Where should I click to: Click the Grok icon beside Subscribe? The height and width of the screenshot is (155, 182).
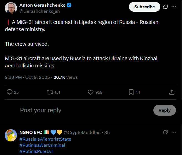pos(165,7)
